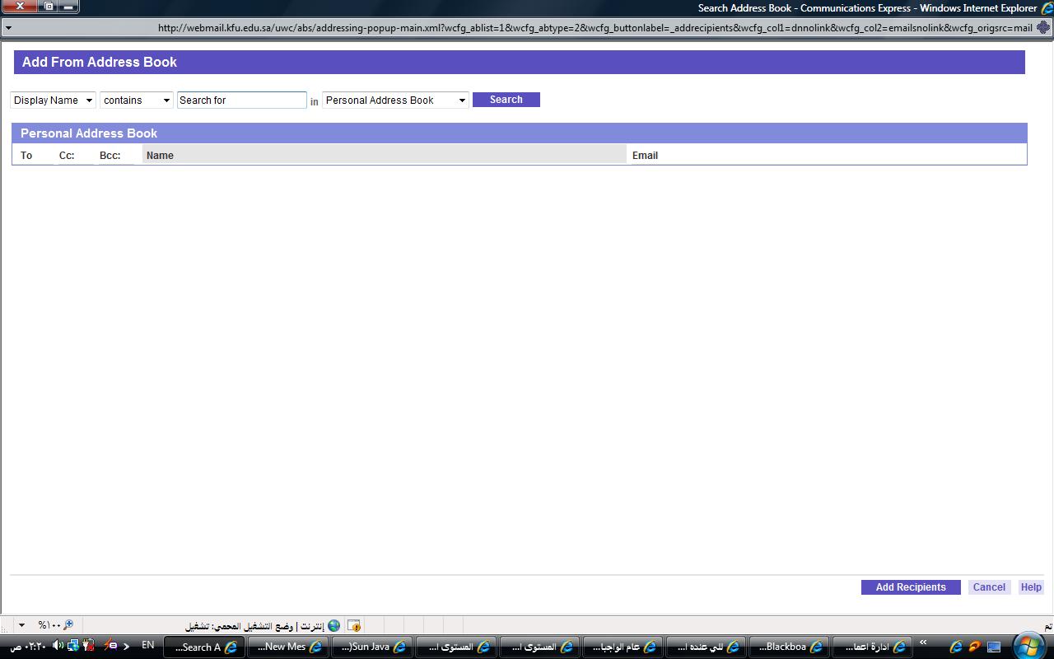The height and width of the screenshot is (659, 1054).
Task: Click the volume speaker tray icon
Action: pos(58,646)
